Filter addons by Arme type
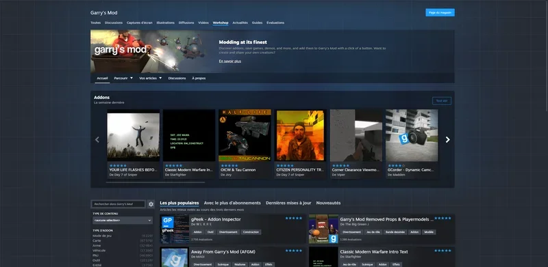The height and width of the screenshot is (267, 548). 97,245
